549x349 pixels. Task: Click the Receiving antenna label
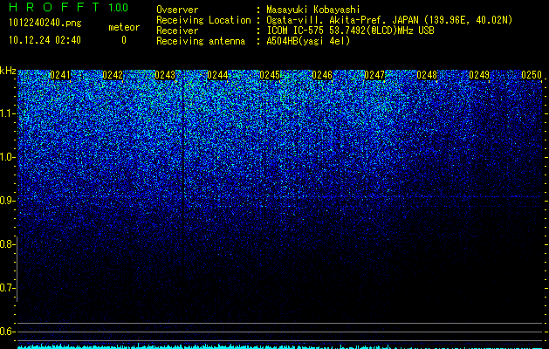(201, 41)
